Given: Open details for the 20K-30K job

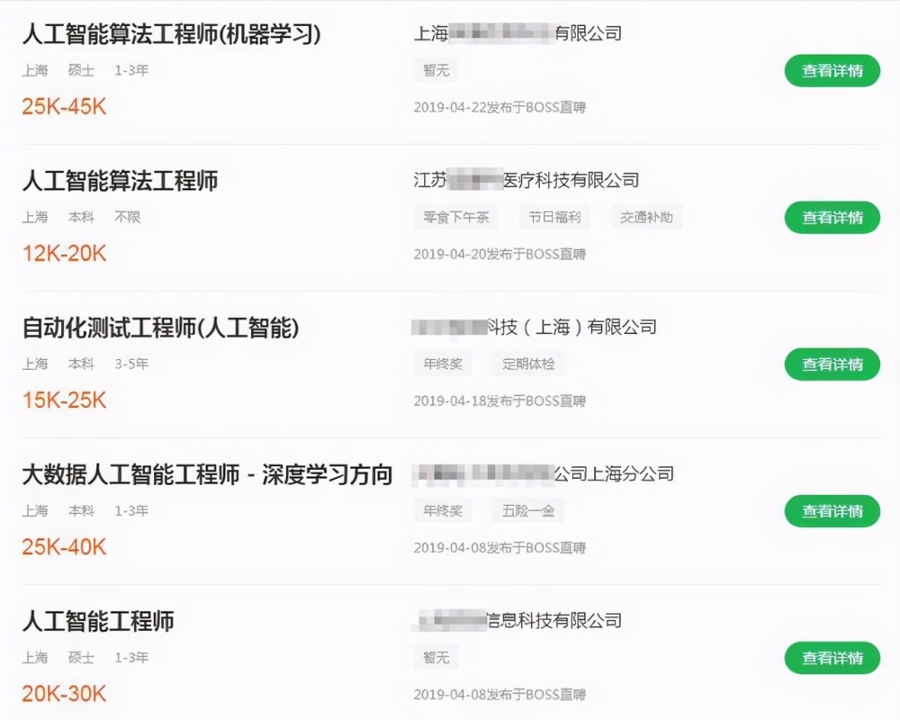Looking at the screenshot, I should pyautogui.click(x=832, y=658).
